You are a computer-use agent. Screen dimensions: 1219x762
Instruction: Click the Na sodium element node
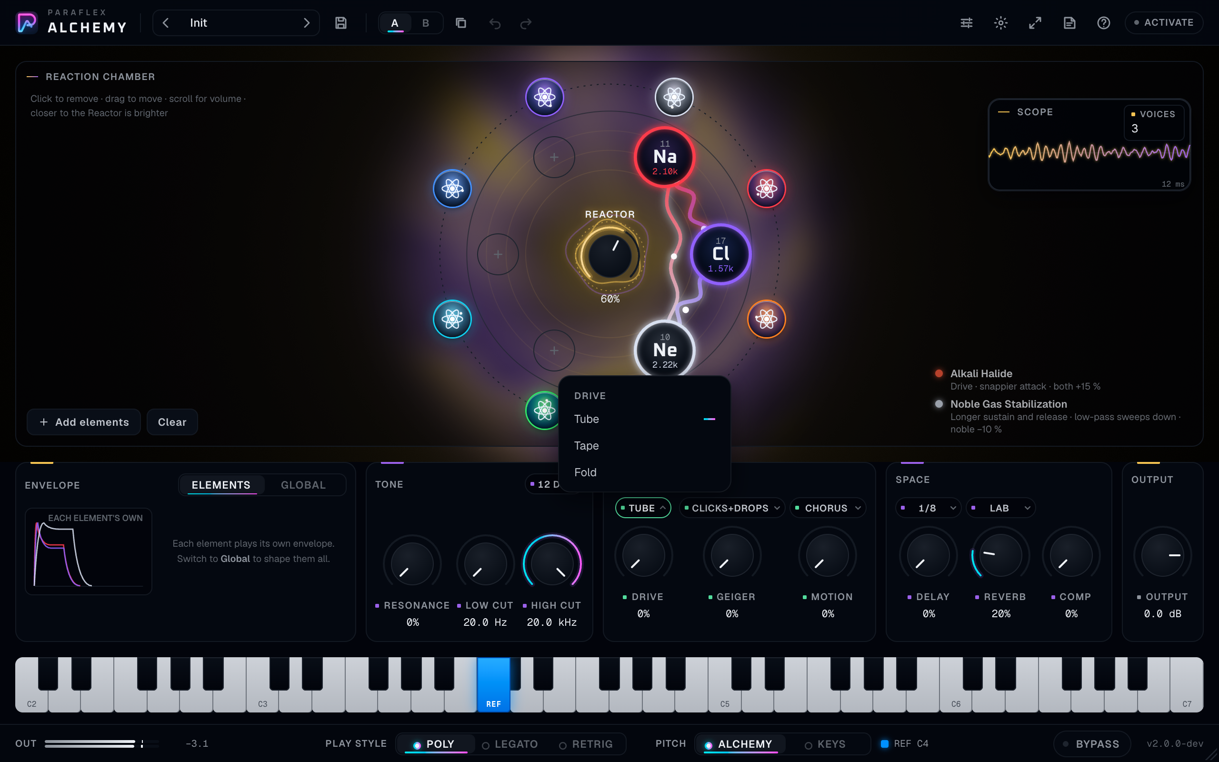tap(664, 157)
